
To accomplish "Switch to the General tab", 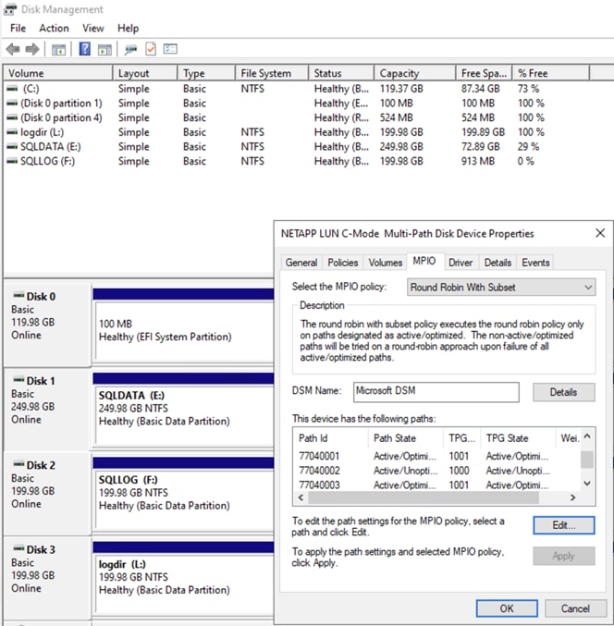I will pos(301,263).
